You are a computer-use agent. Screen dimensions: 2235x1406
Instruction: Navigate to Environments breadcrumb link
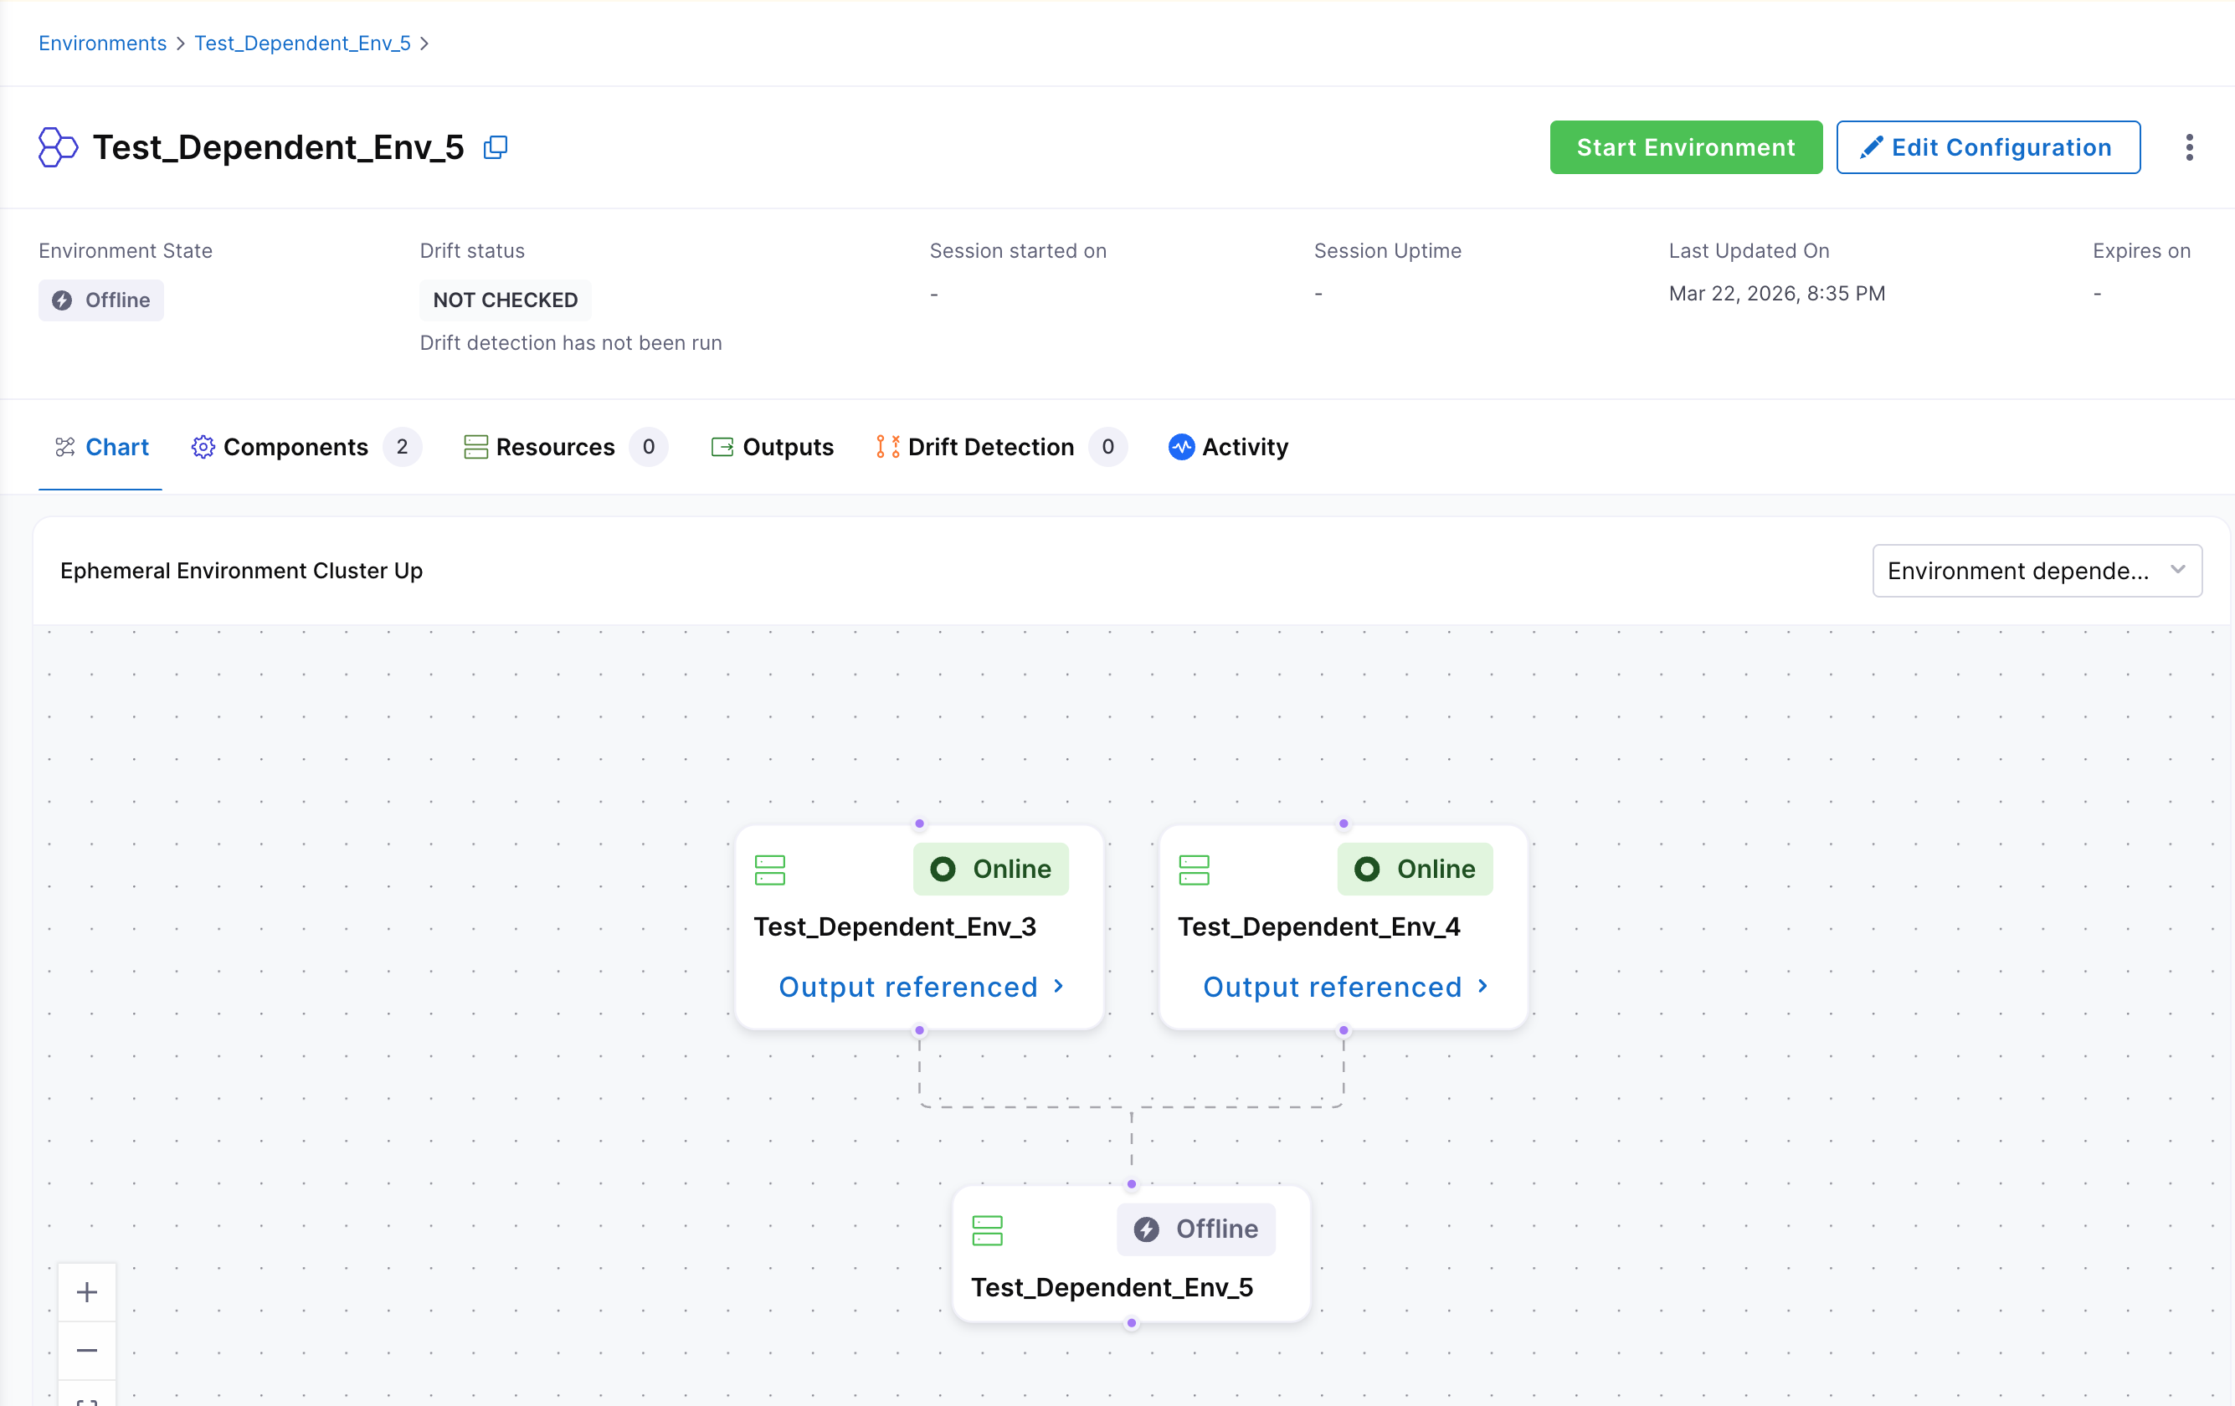pos(102,44)
